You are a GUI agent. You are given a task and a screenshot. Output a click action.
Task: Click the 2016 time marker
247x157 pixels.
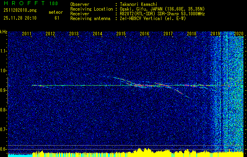point(145,33)
